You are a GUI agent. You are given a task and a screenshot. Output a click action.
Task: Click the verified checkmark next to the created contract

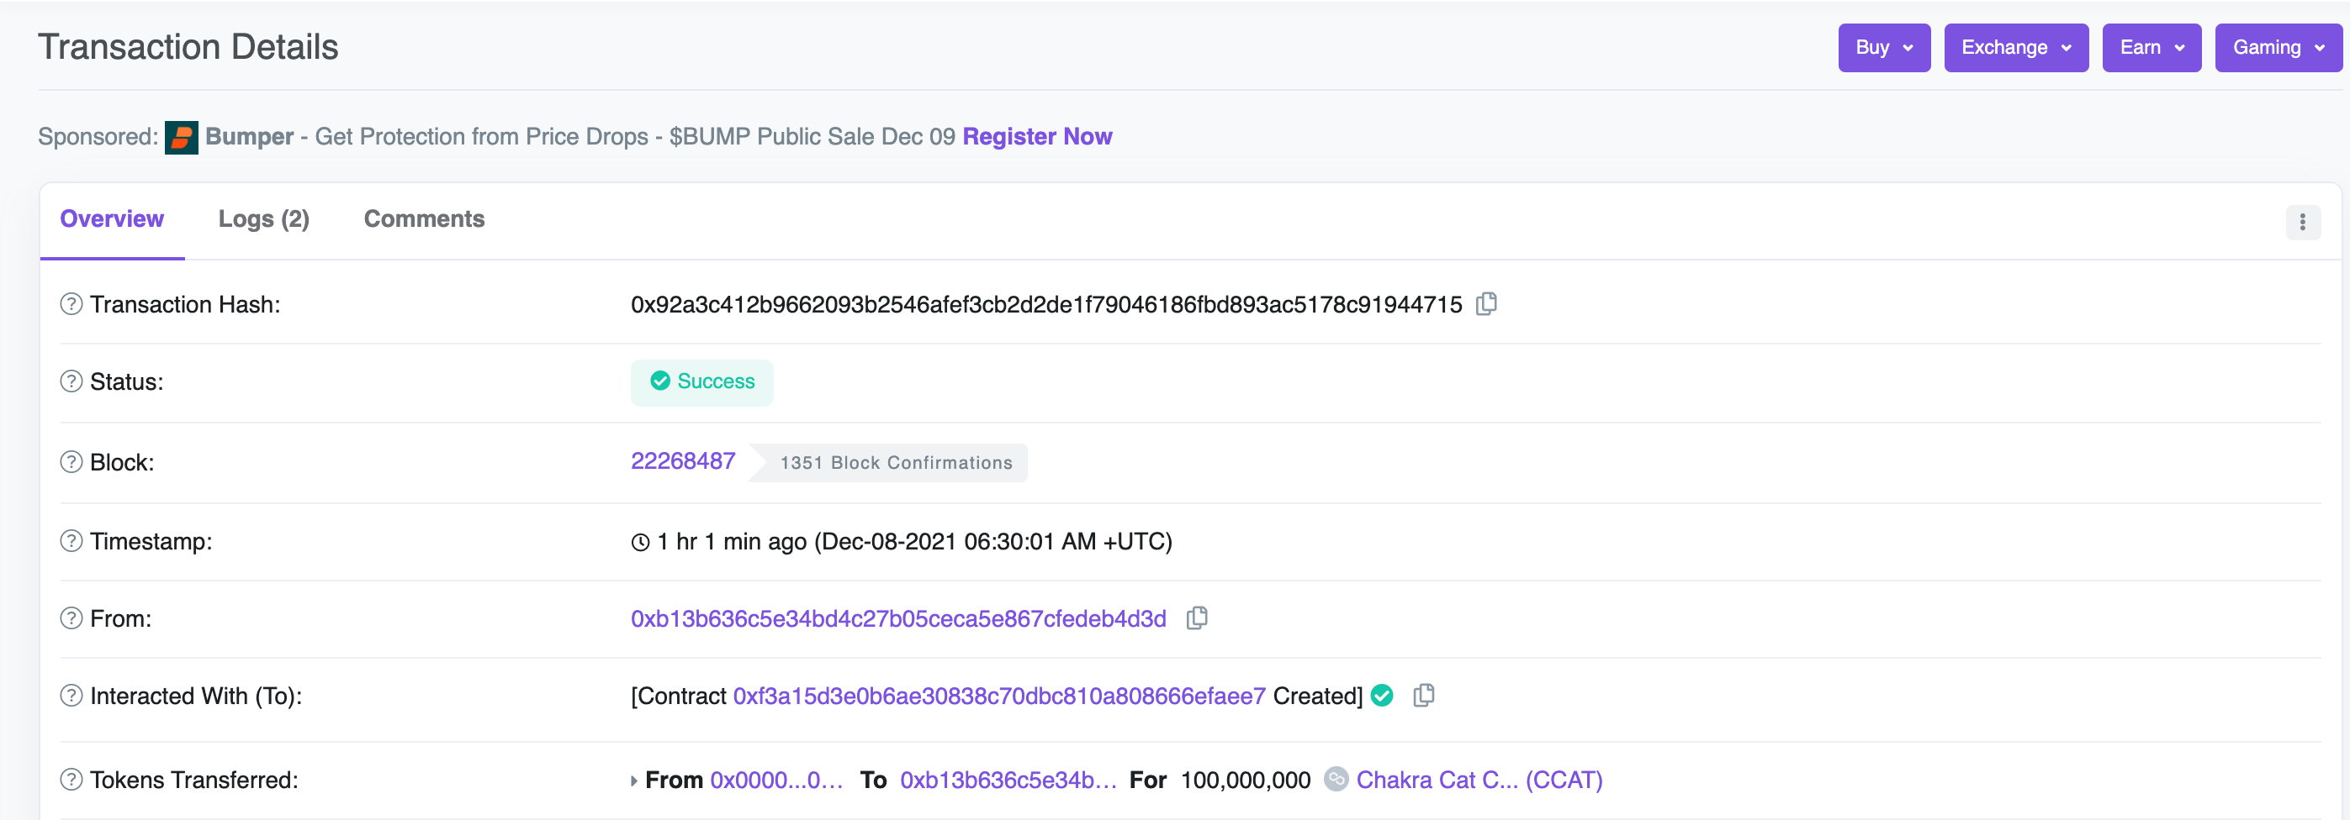pyautogui.click(x=1381, y=695)
